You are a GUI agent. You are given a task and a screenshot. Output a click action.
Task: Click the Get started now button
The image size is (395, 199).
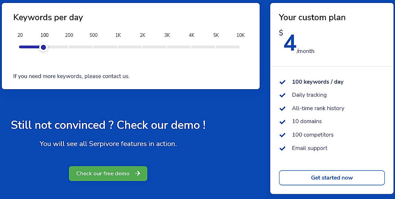(332, 178)
